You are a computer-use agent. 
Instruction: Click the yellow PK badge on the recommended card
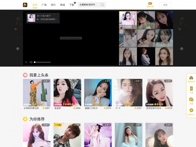pos(57,125)
